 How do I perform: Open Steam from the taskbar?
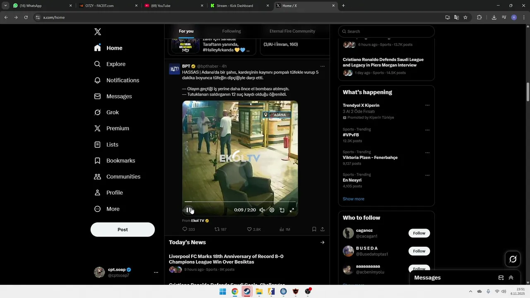[247, 292]
